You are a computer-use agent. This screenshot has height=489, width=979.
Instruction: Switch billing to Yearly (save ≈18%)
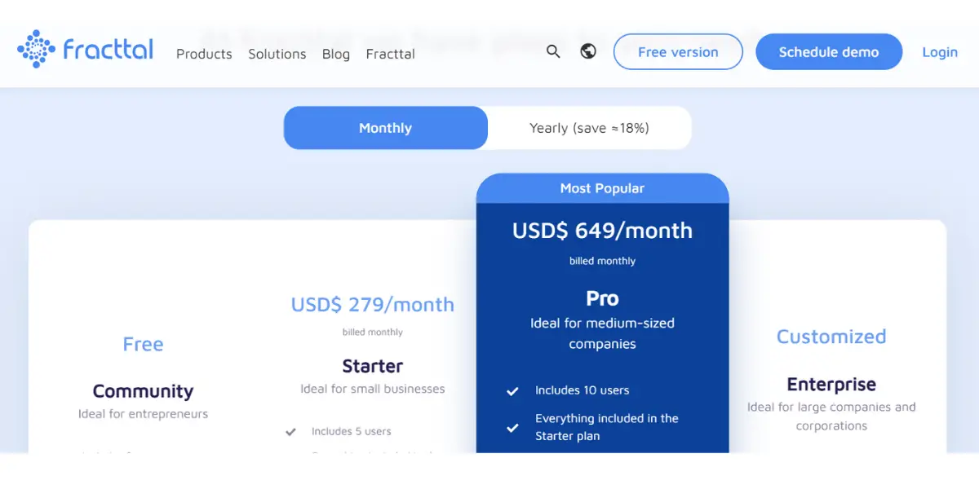tap(589, 128)
